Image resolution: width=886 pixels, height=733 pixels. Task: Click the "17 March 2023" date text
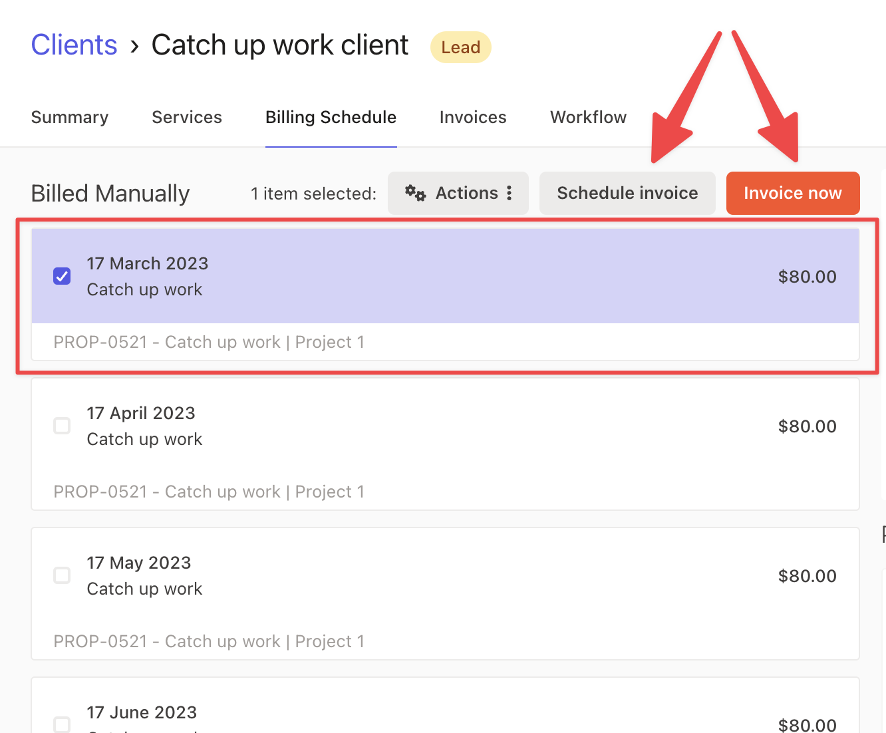tap(148, 263)
